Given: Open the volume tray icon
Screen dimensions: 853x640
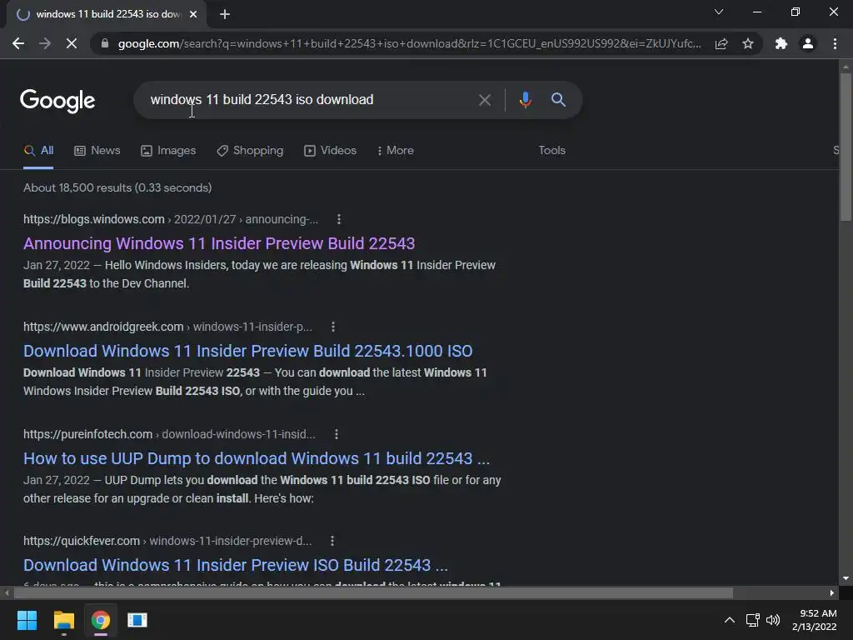Looking at the screenshot, I should 772,620.
